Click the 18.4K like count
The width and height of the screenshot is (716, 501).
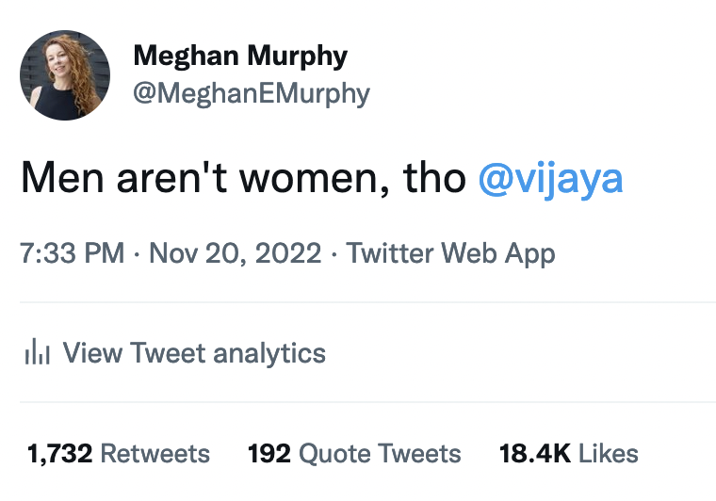click(534, 454)
